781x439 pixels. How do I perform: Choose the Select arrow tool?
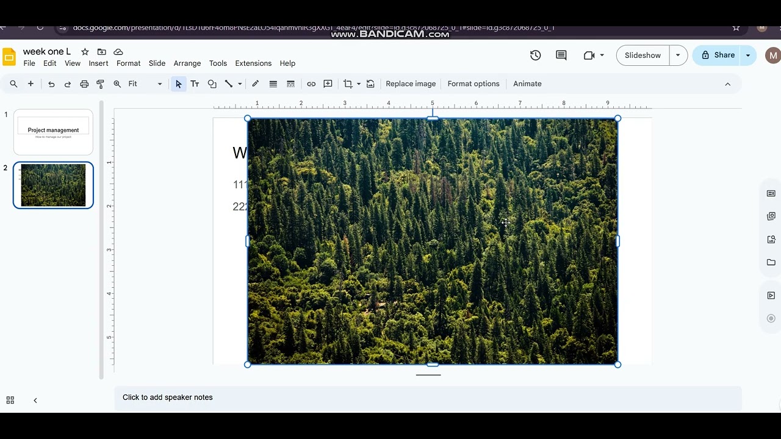coord(178,84)
